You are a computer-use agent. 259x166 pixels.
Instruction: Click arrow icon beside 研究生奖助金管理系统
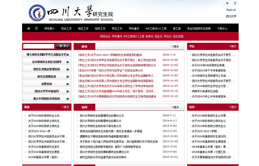click(x=68, y=69)
